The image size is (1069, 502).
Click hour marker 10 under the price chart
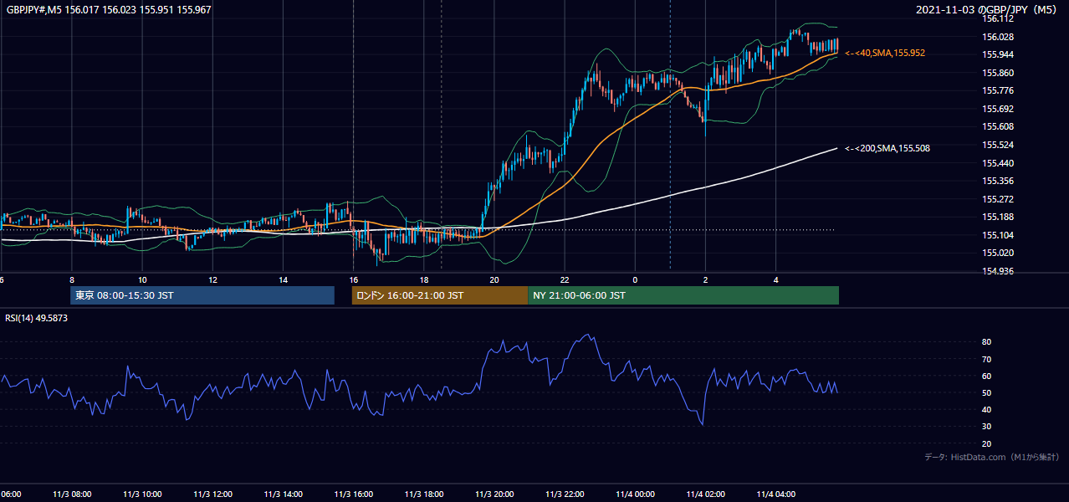(x=142, y=279)
